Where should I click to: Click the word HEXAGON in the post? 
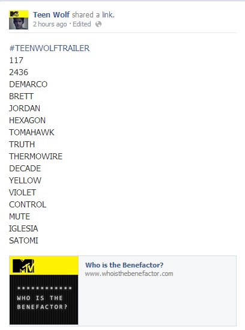[x=28, y=120]
